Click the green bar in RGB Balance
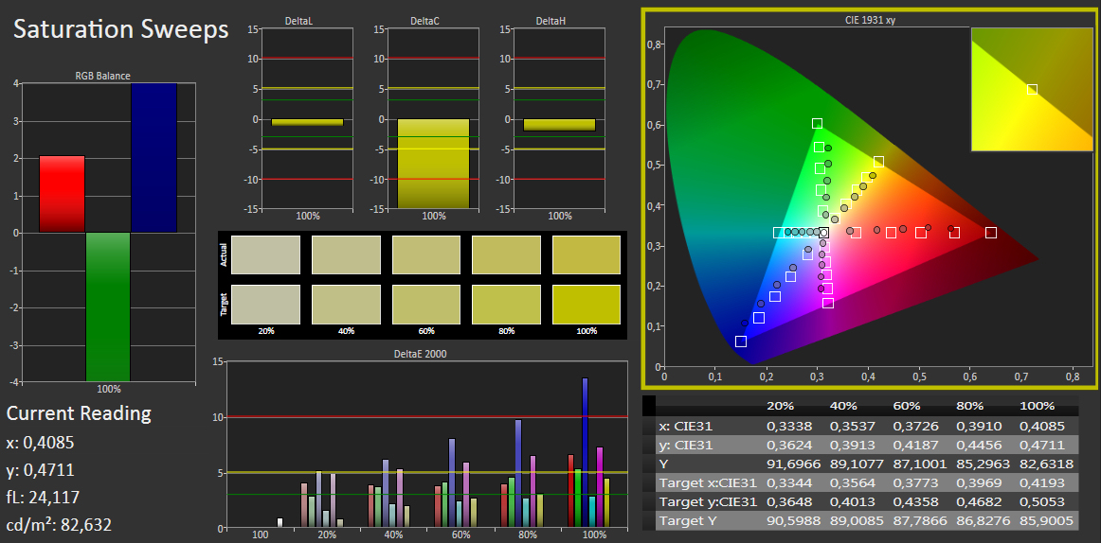The width and height of the screenshot is (1101, 543). [108, 307]
